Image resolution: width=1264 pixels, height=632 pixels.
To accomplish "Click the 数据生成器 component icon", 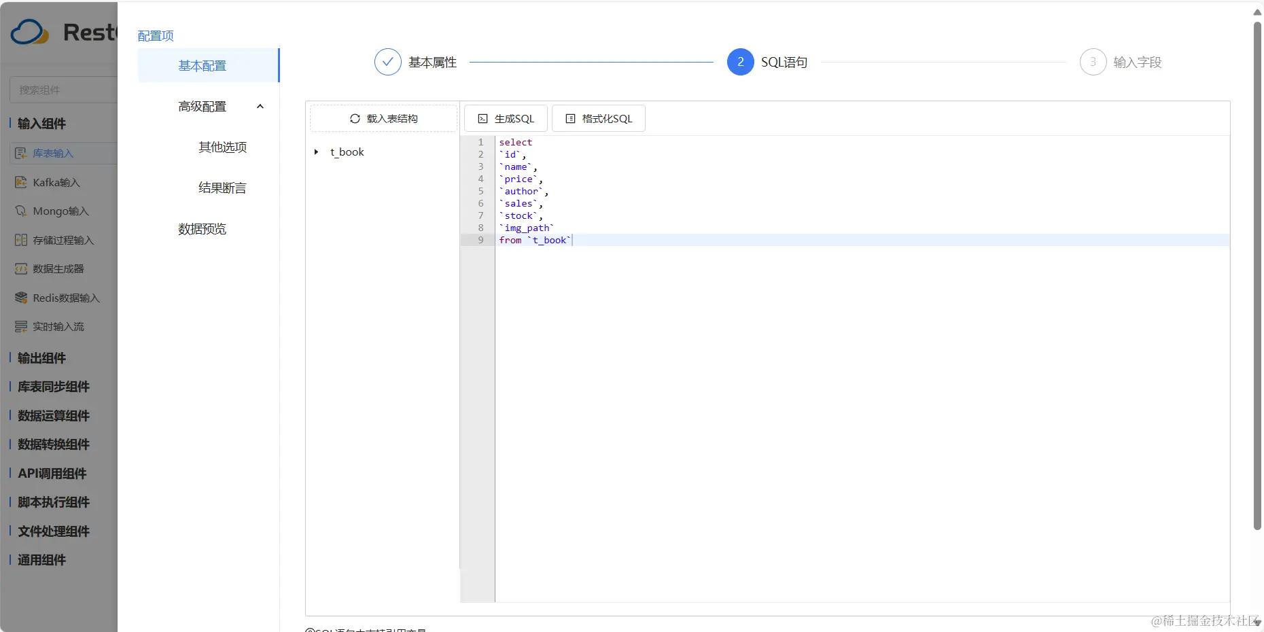I will click(21, 269).
